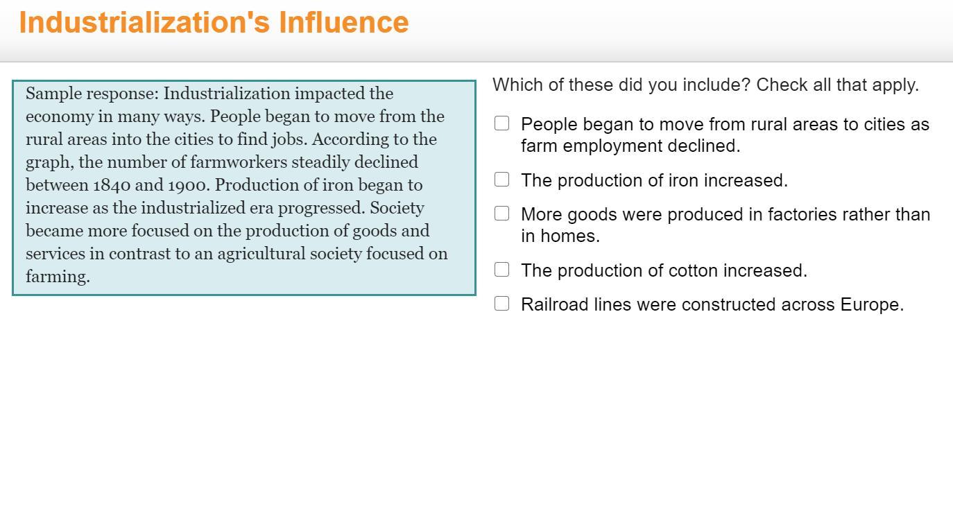Click 'Production of iron began to' sample line
This screenshot has width=953, height=529.
[x=318, y=185]
